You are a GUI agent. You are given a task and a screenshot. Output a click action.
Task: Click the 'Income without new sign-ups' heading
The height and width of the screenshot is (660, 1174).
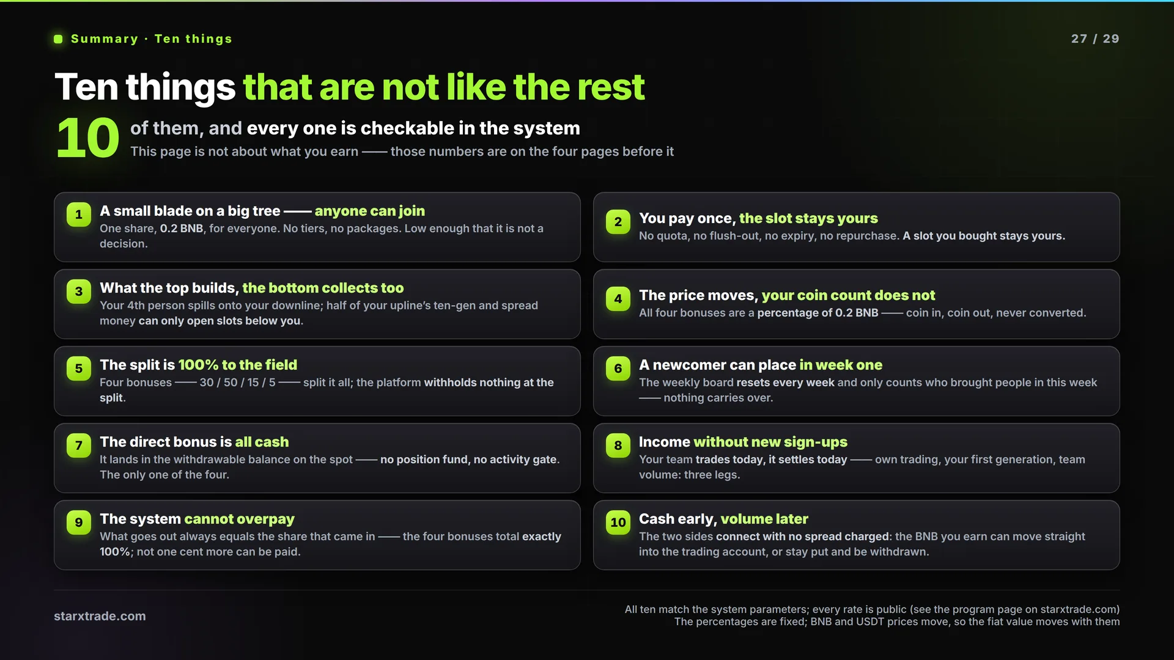tap(743, 442)
